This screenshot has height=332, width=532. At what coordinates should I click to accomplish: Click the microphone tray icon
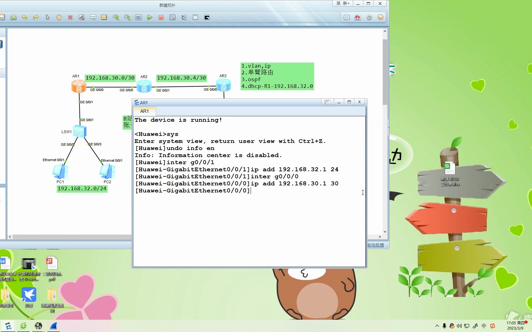[444, 326]
